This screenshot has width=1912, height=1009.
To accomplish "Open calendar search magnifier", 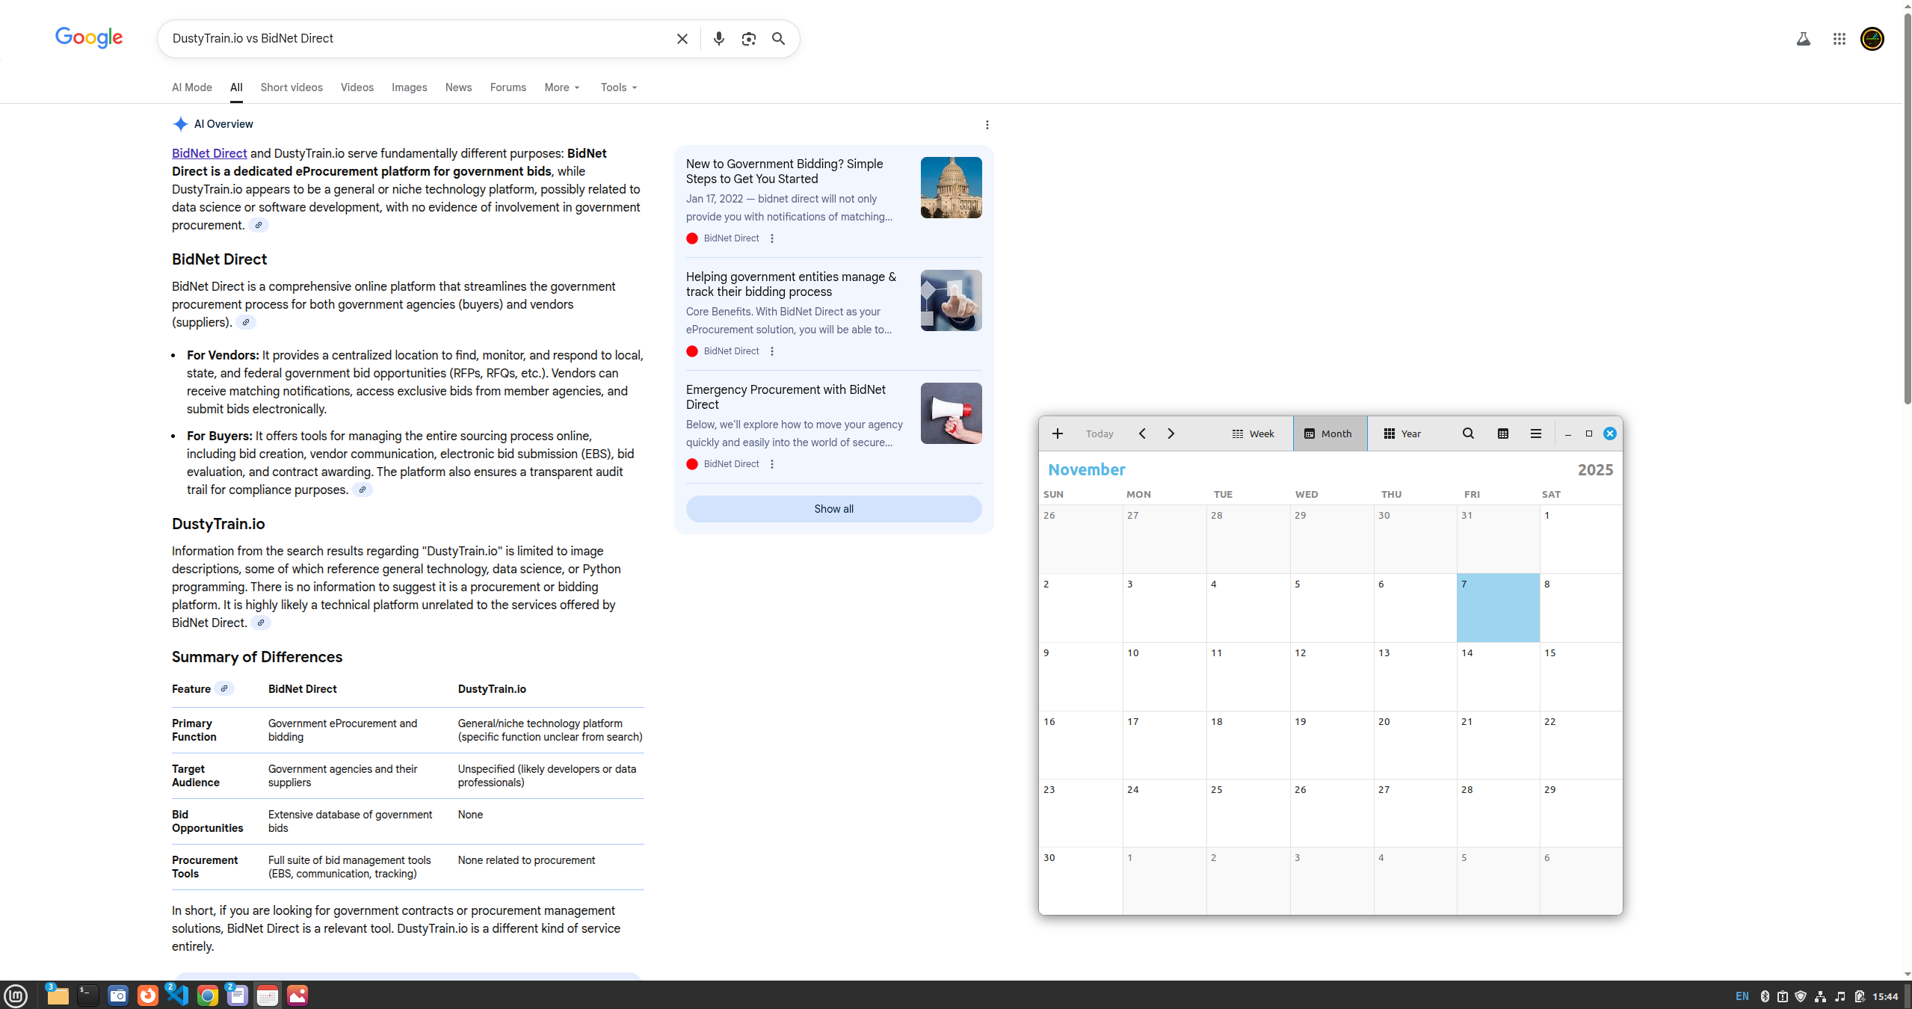I will point(1467,433).
